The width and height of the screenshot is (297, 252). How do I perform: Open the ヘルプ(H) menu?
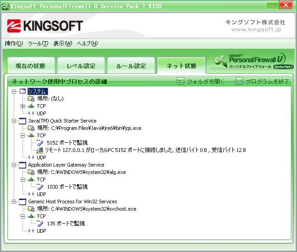point(88,44)
